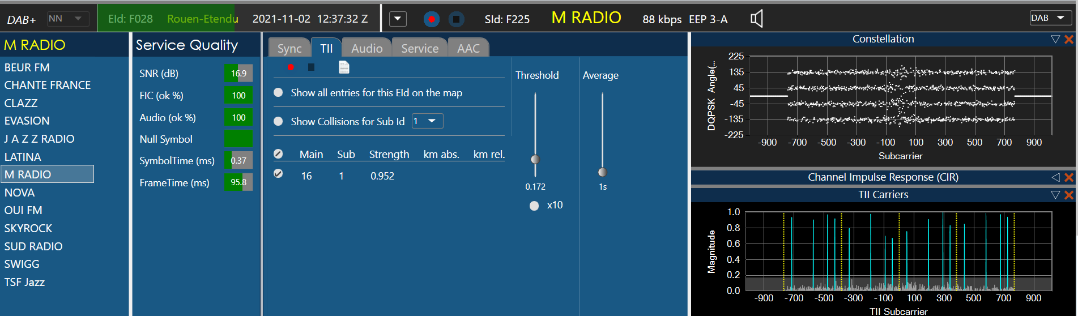Click the strength value 0.952
The width and height of the screenshot is (1078, 316).
pos(382,176)
